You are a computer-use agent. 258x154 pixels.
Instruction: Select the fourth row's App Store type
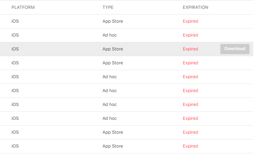pyautogui.click(x=113, y=63)
